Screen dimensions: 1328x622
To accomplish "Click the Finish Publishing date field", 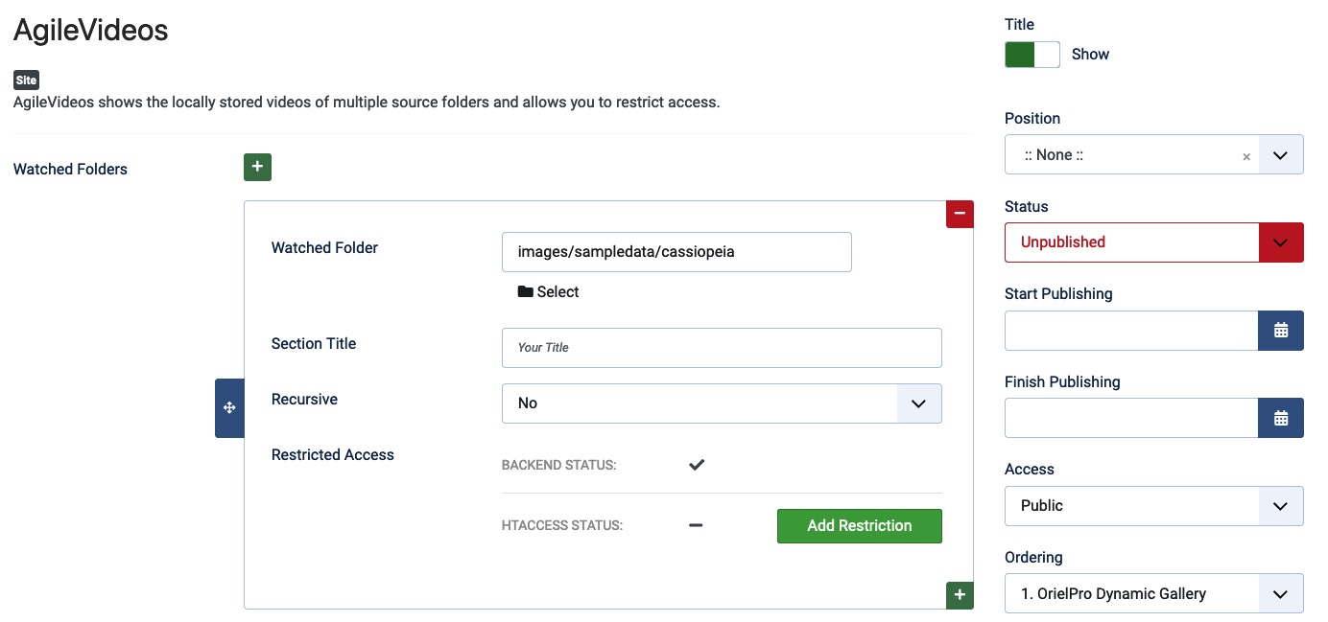I will pos(1131,418).
